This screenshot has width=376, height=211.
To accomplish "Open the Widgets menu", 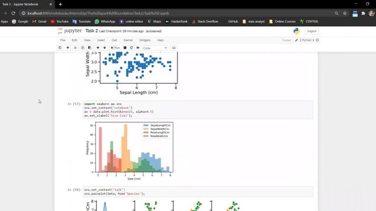I will tap(145, 40).
